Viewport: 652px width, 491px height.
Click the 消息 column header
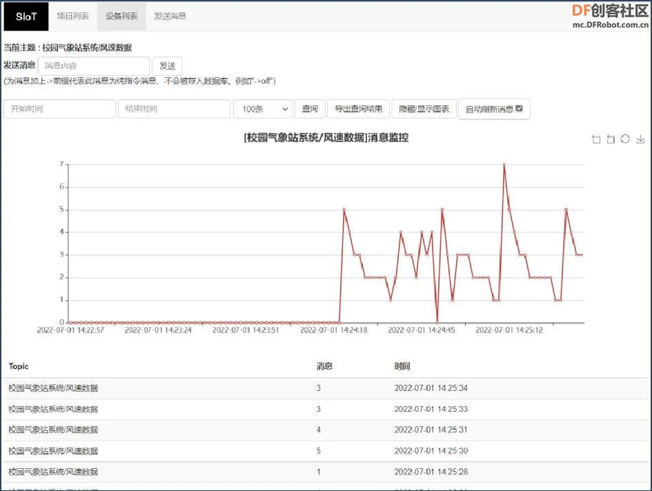[324, 366]
